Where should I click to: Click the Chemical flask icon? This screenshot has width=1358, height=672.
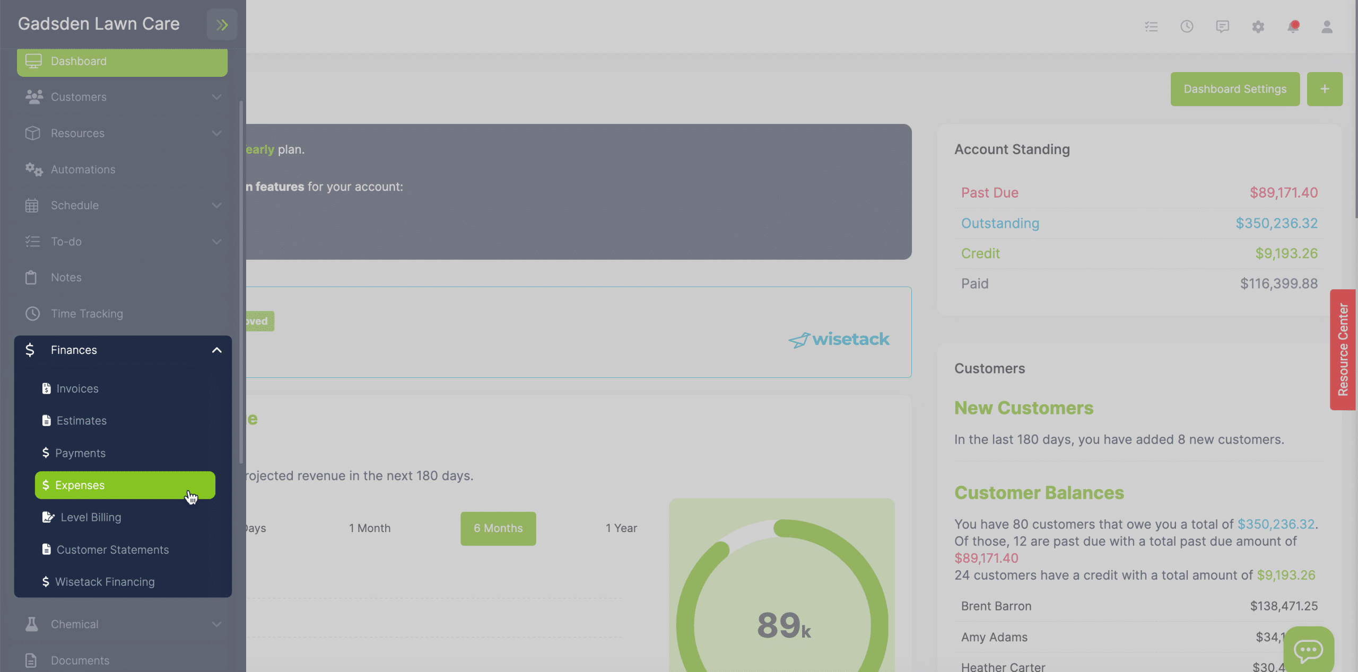pos(32,624)
